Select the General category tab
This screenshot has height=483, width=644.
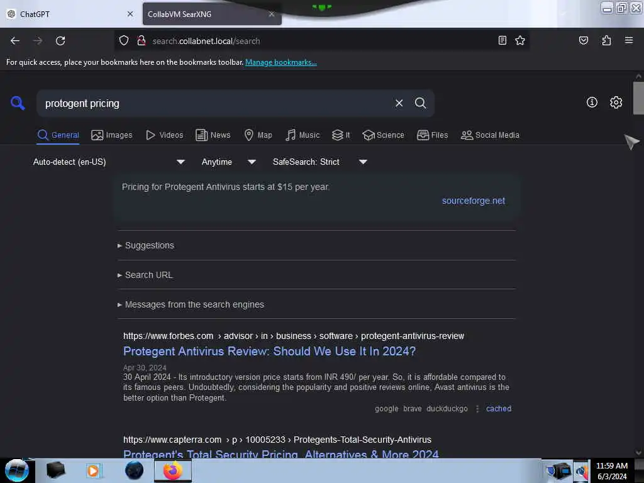coord(58,135)
